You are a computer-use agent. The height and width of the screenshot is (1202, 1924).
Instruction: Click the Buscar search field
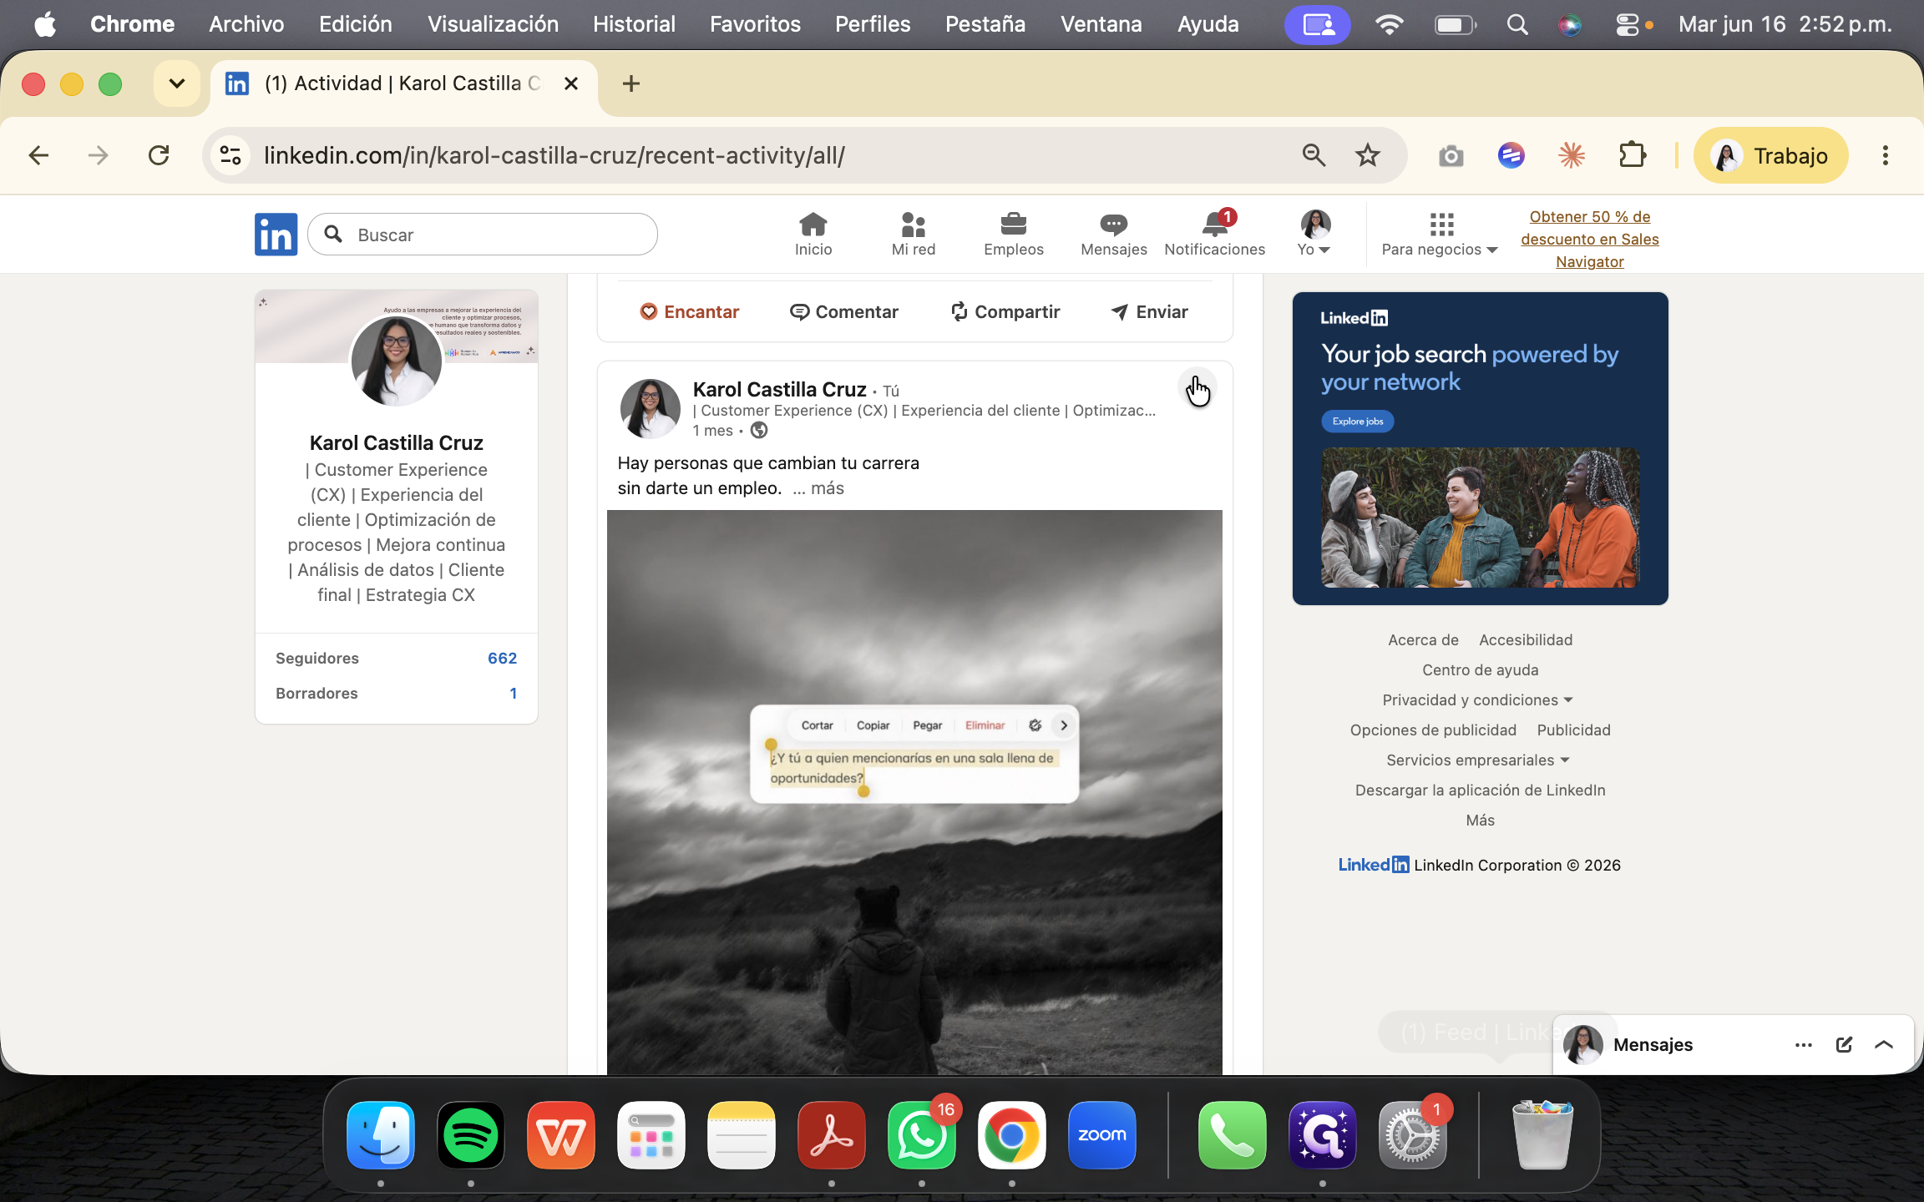coord(483,235)
